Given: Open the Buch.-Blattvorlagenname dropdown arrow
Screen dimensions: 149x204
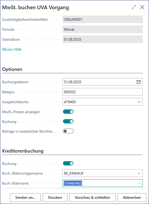Looking at the screenshot, I should click(139, 173).
